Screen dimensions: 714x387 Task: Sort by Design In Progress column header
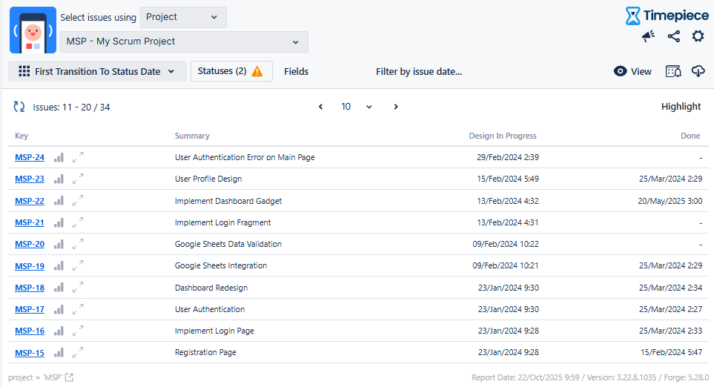click(503, 136)
